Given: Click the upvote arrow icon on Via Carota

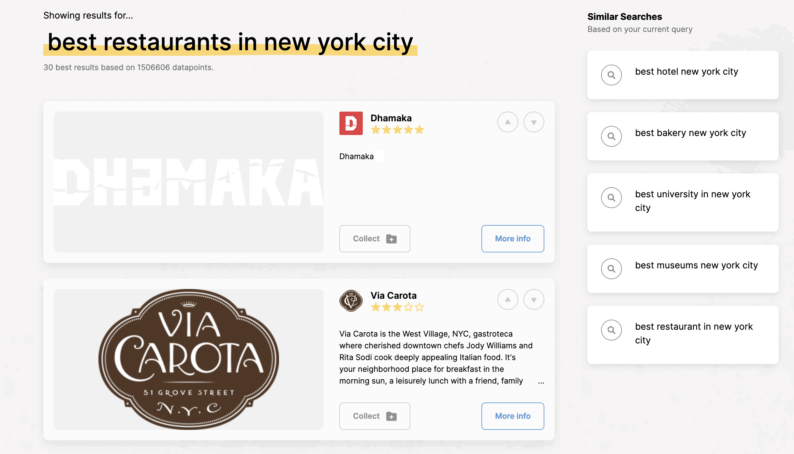Looking at the screenshot, I should pos(508,299).
